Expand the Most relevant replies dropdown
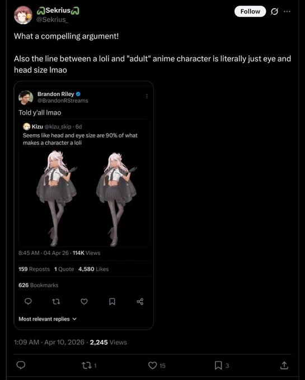The image size is (305, 380). [x=48, y=319]
